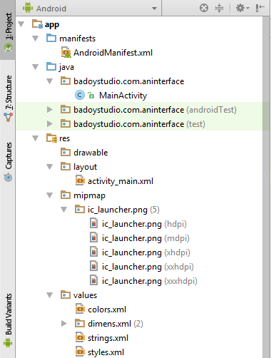Viewport: 271px width, 358px height.
Task: Click the java folder icon
Action: click(51, 66)
